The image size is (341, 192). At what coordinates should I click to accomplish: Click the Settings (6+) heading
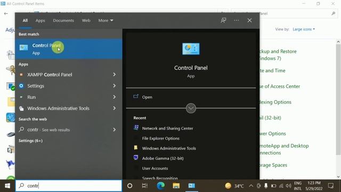point(31,141)
